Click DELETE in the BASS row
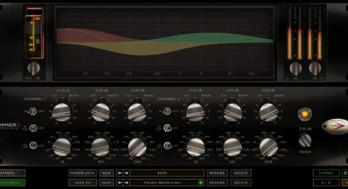The image size is (348, 189). [241, 173]
